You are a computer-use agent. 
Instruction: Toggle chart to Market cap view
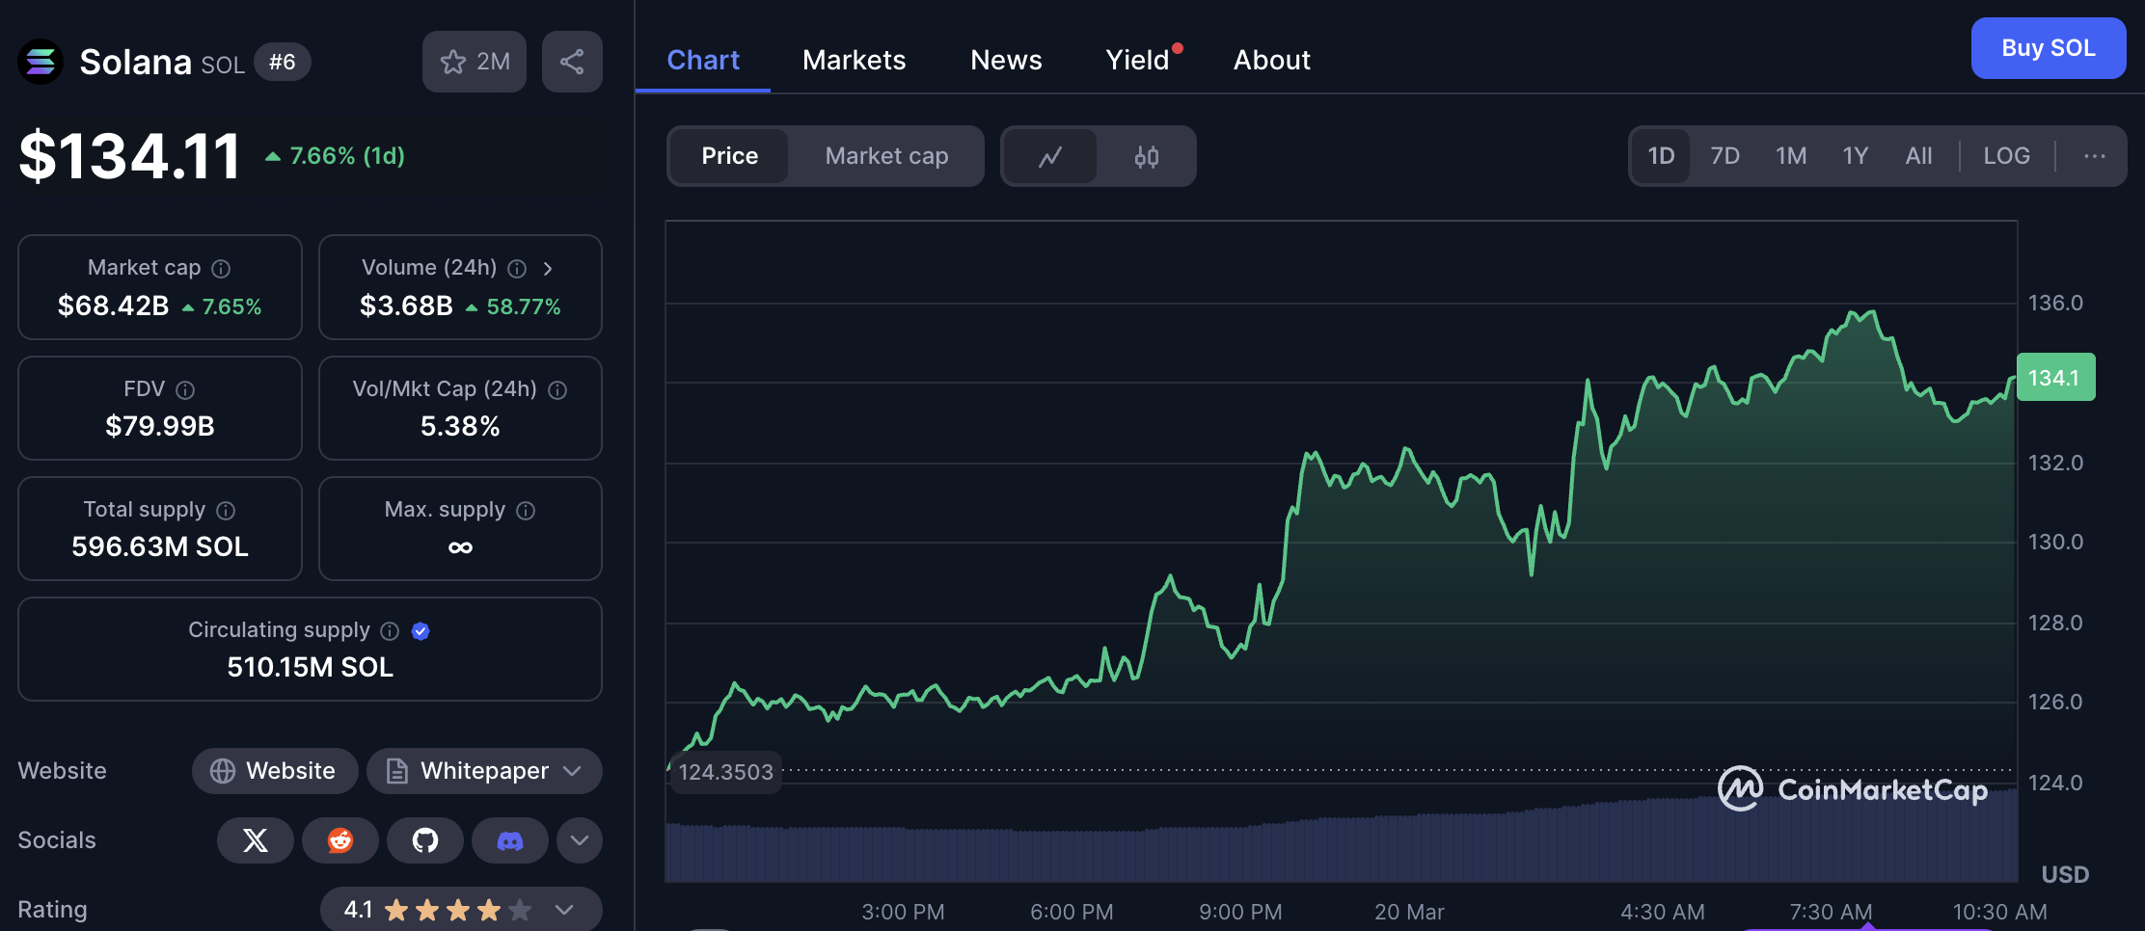point(885,156)
